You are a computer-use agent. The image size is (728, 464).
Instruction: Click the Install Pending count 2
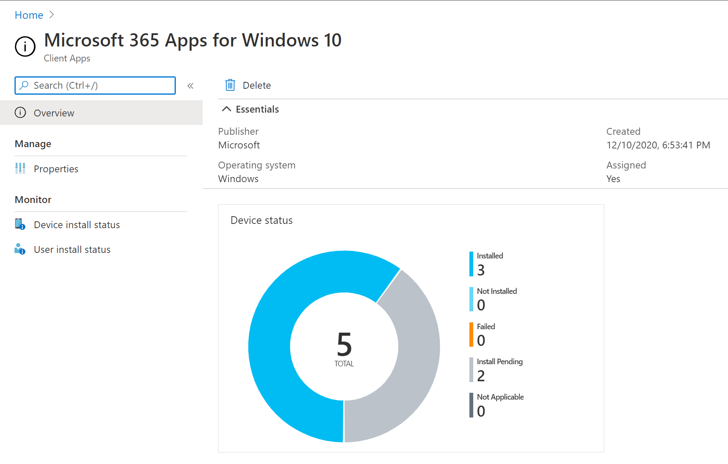click(481, 376)
